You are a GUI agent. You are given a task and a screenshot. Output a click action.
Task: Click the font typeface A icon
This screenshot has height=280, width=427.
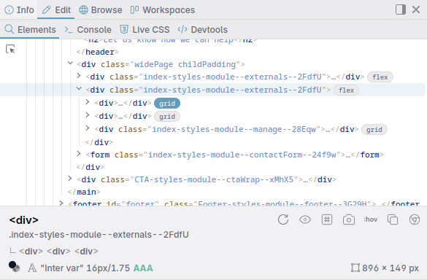(x=32, y=268)
